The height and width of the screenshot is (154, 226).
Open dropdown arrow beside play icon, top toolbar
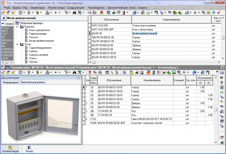[x=60, y=13]
